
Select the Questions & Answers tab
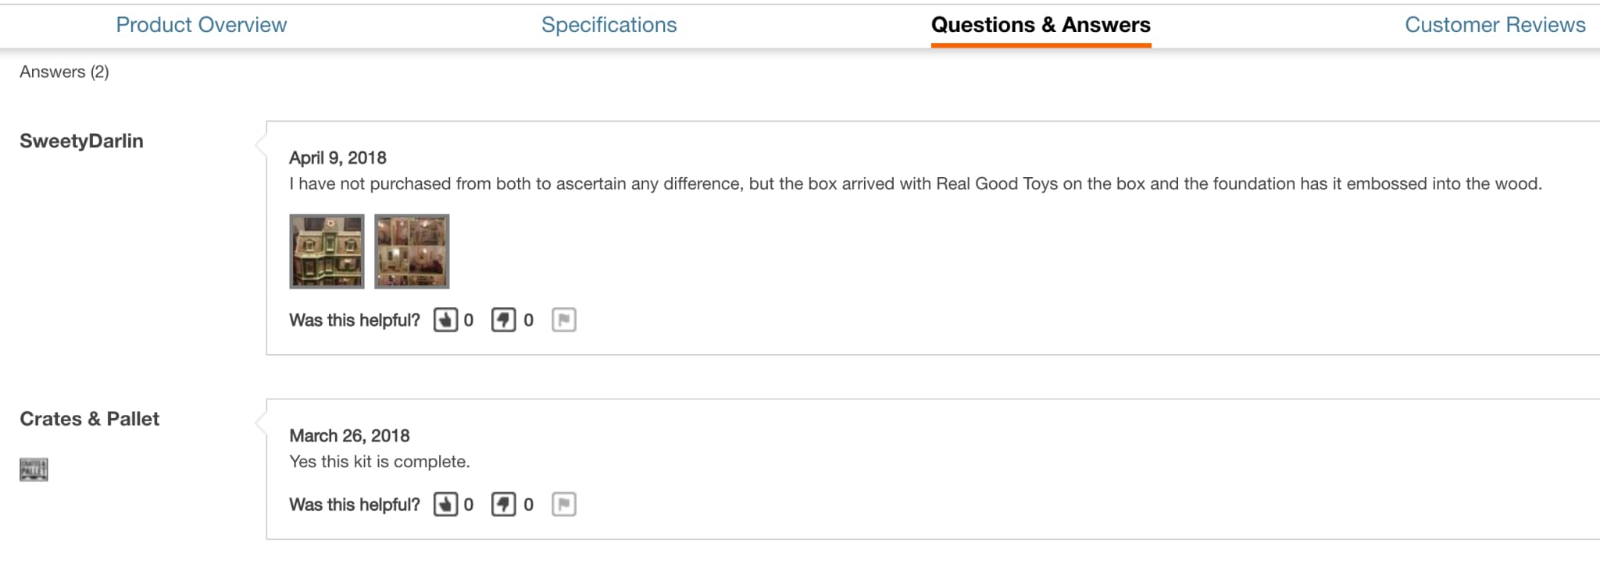[x=1041, y=25]
